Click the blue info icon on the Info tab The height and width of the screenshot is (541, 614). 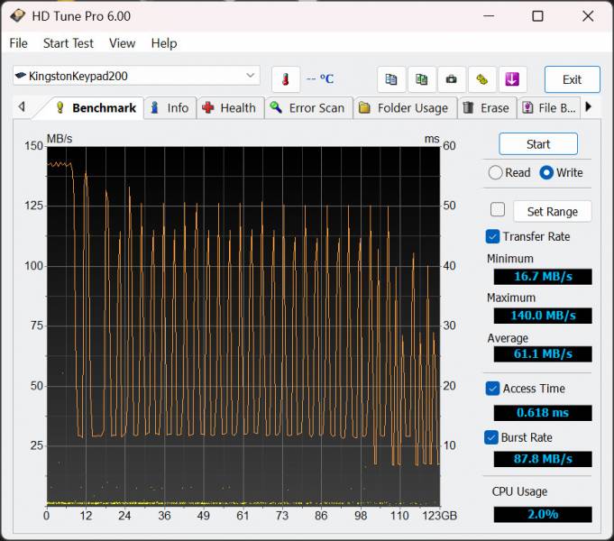pyautogui.click(x=155, y=107)
